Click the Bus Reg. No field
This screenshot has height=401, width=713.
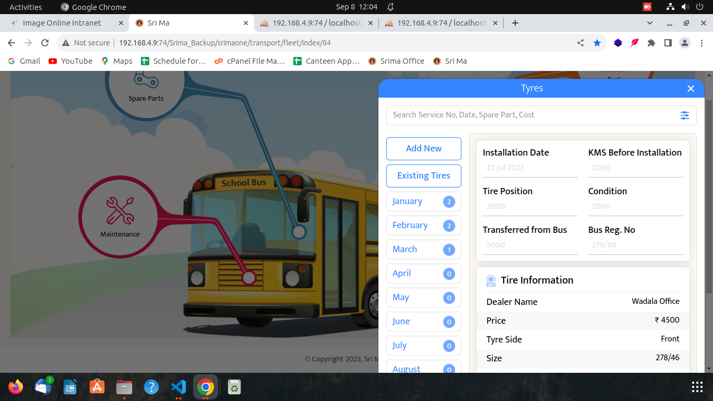[x=636, y=245]
